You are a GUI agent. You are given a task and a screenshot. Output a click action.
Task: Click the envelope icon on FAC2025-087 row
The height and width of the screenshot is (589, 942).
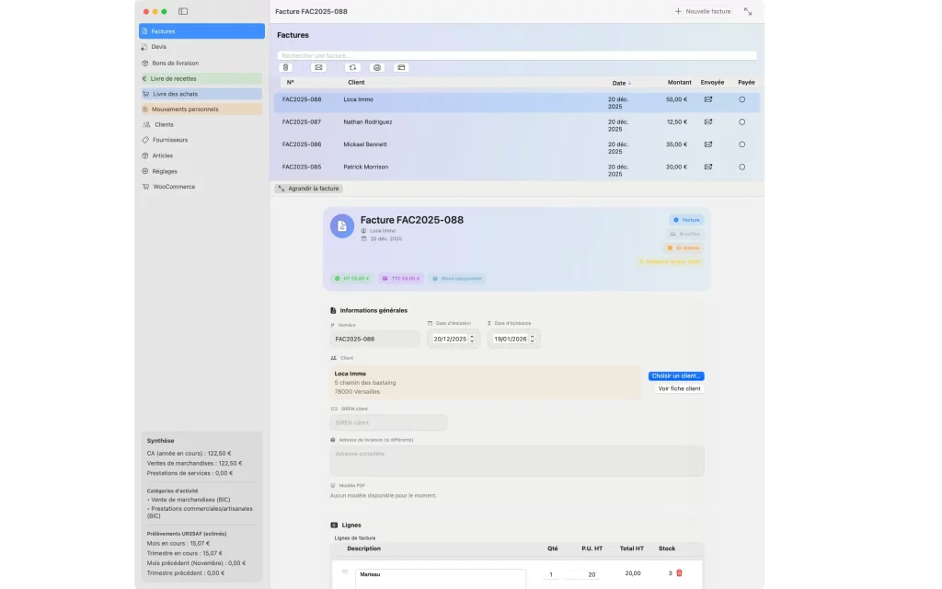[x=706, y=121]
